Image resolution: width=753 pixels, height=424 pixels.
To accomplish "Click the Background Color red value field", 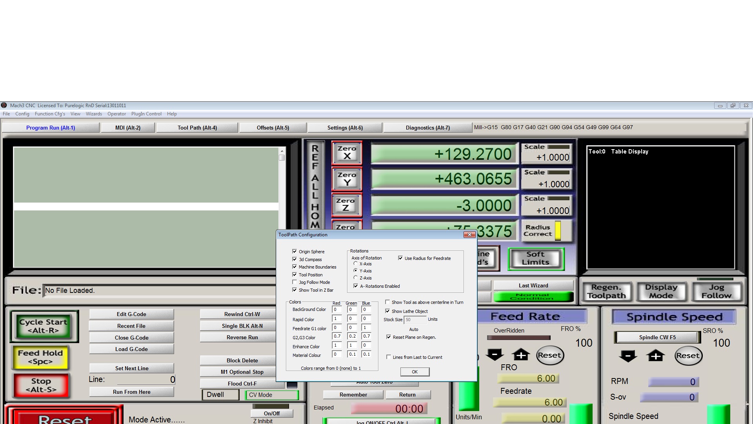I will pos(336,309).
